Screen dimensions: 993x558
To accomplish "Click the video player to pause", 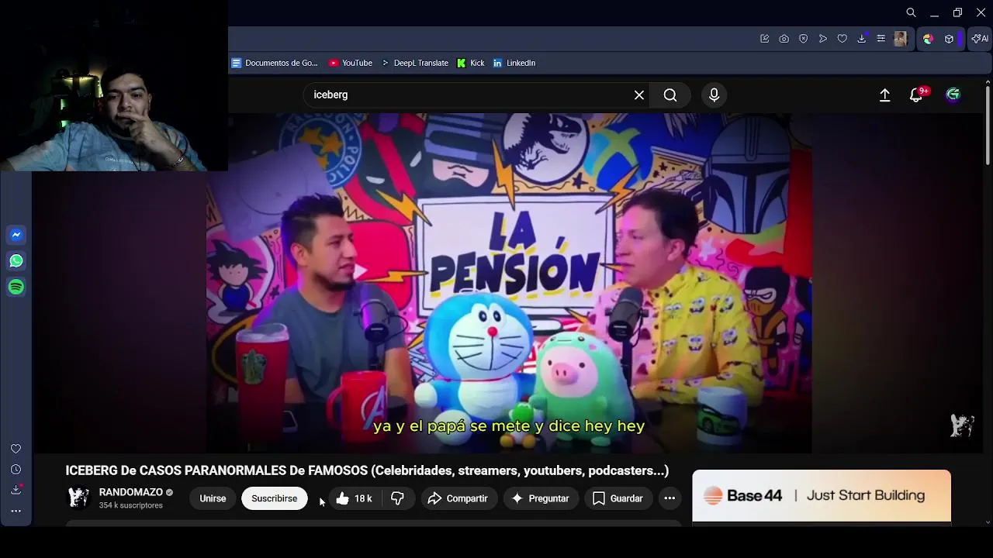I will coord(509,283).
